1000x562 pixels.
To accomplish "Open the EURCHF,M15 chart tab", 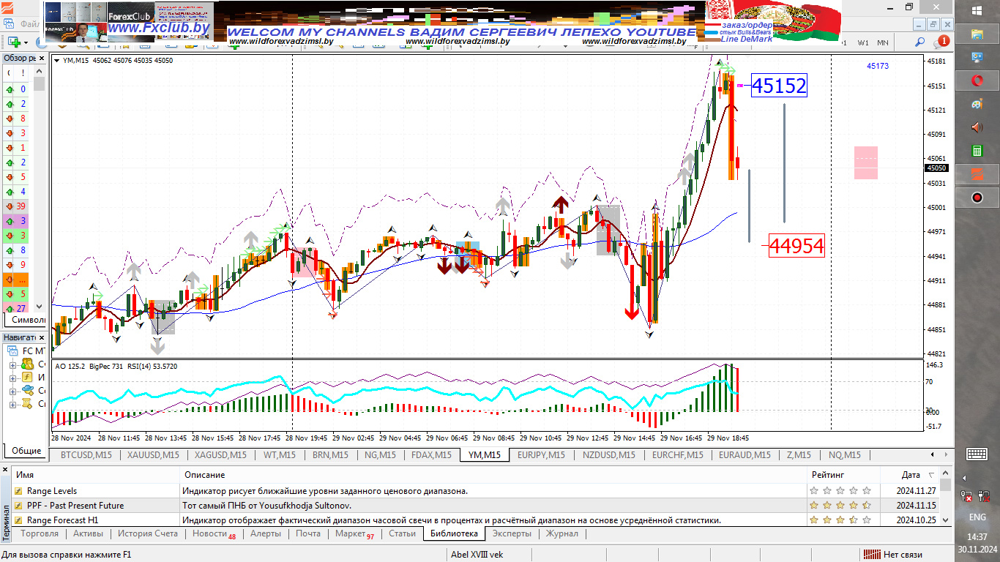I will point(677,455).
